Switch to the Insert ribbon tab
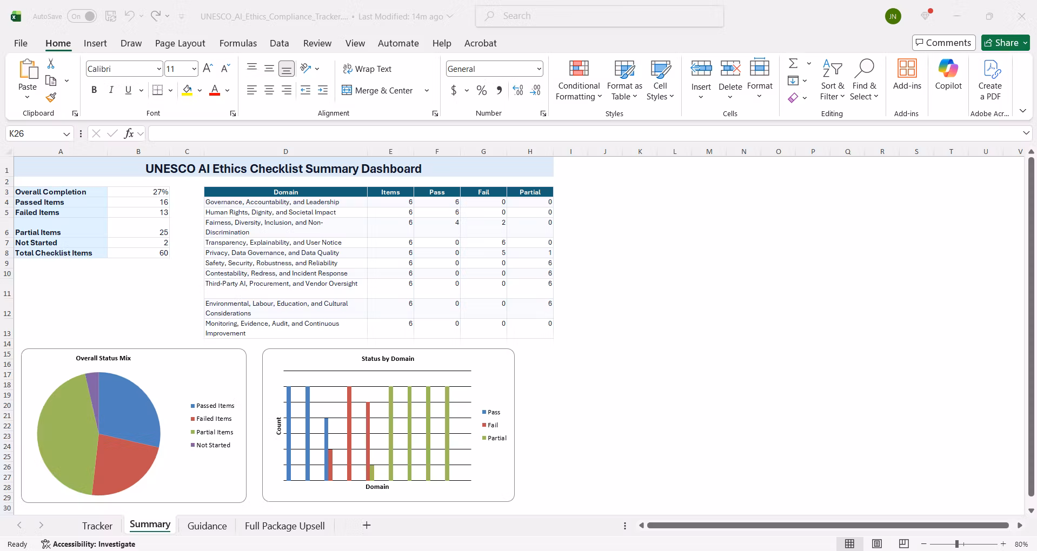The height and width of the screenshot is (551, 1037). click(95, 43)
